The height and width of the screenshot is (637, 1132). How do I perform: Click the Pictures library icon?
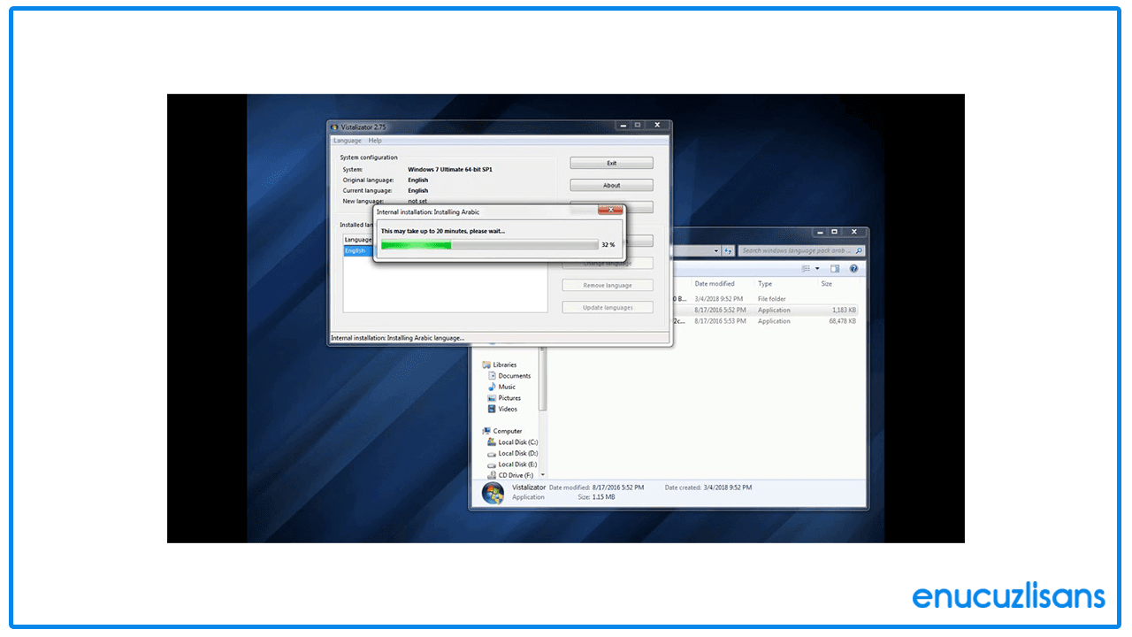click(492, 398)
